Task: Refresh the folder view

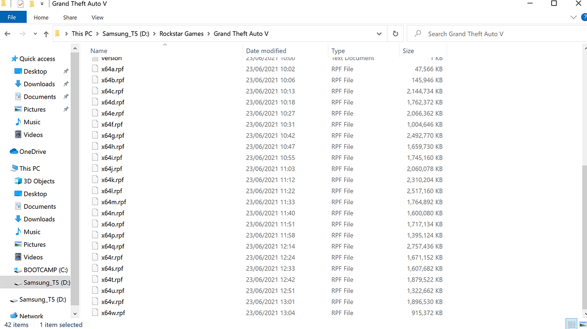Action: [x=395, y=33]
